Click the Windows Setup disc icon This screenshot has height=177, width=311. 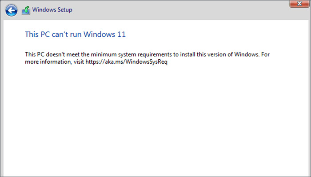pos(26,10)
